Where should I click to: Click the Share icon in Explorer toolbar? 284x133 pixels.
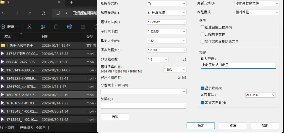pos(83,27)
